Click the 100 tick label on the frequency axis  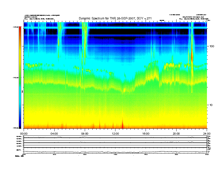point(212,46)
